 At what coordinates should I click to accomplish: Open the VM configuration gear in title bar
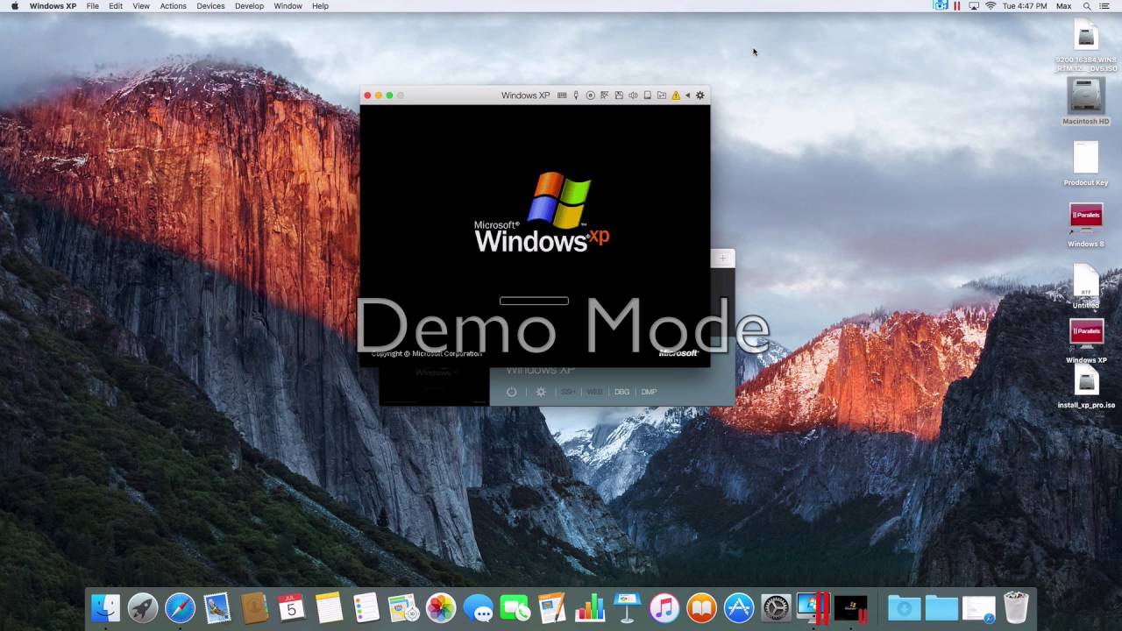[700, 96]
